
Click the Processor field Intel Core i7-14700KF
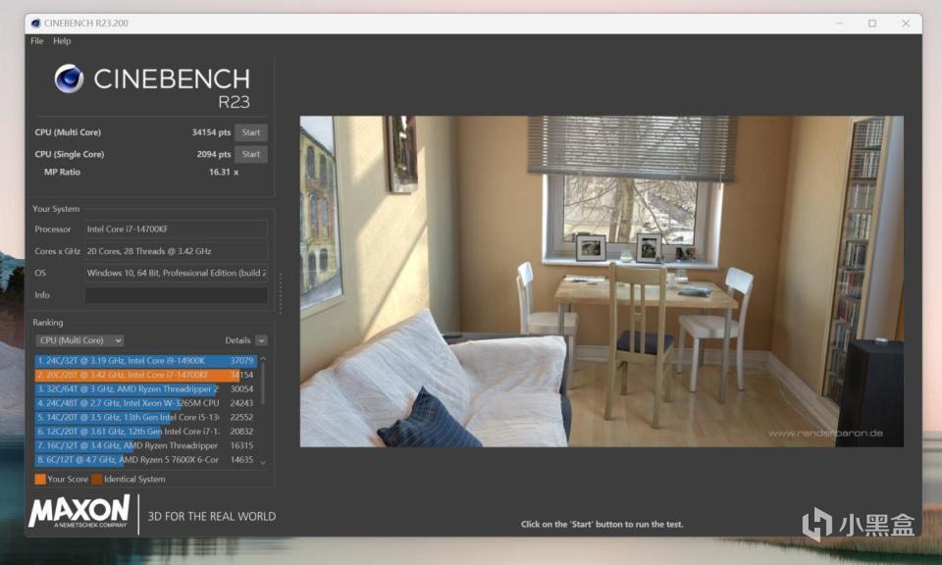[176, 230]
